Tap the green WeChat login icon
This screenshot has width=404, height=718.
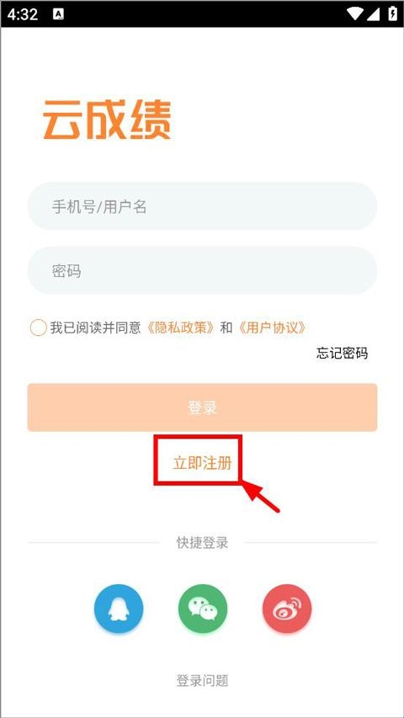click(203, 608)
